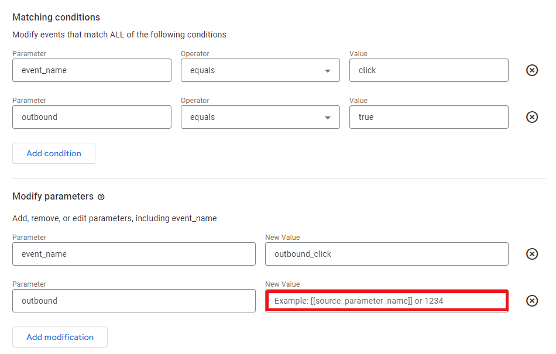Select the Parameter field containing event_name

pyautogui.click(x=91, y=70)
